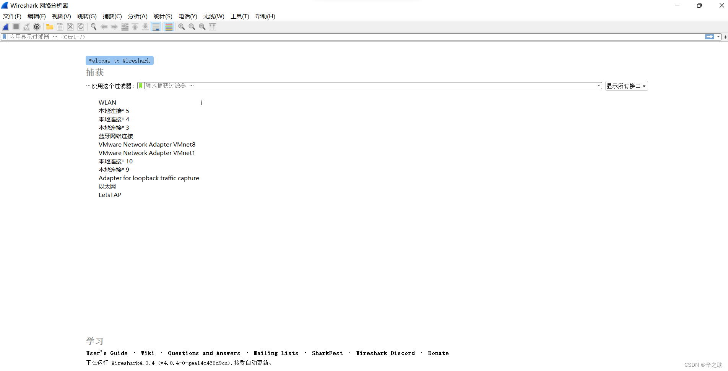Reset text zoom to normal size
Viewport: 728px width, 371px height.
(202, 27)
